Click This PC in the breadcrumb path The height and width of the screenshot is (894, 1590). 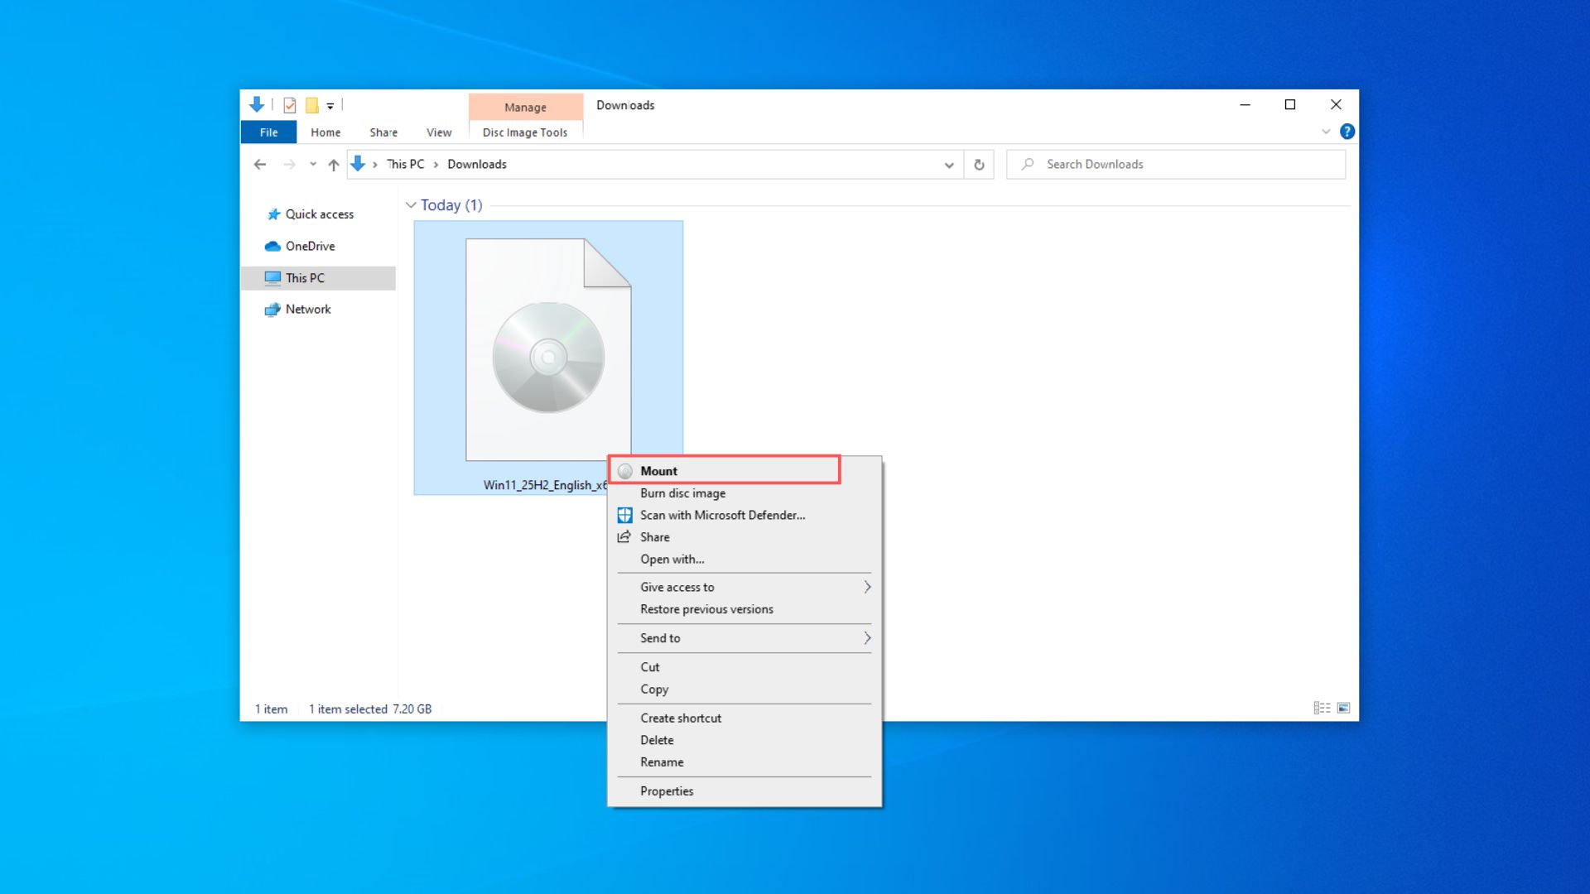403,164
